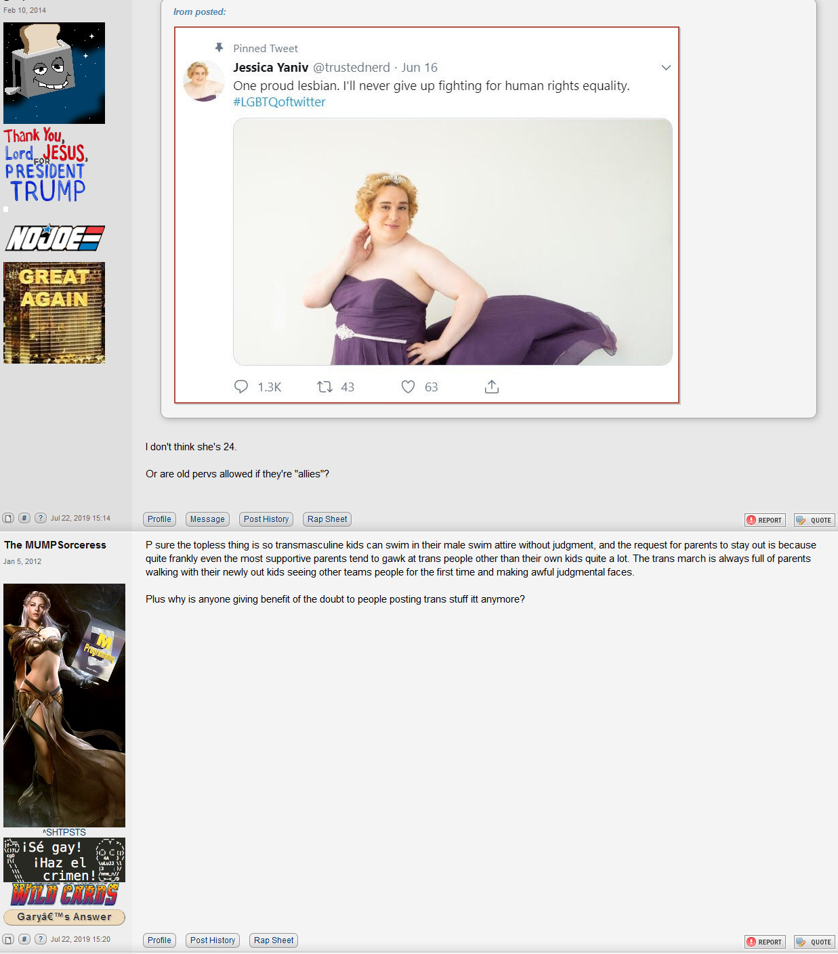
Task: Click the GREAT AGAIN tower image
Action: click(x=54, y=313)
